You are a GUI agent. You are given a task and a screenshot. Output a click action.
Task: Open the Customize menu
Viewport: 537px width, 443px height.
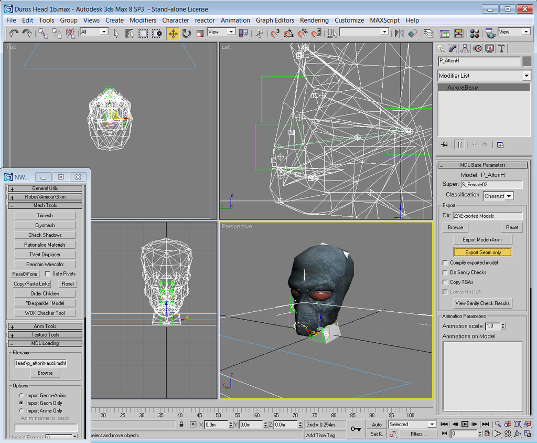[x=349, y=20]
